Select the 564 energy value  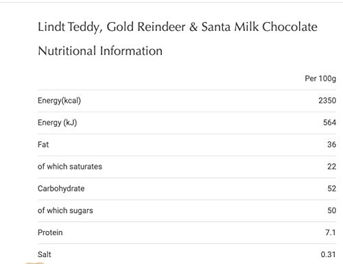coord(329,123)
